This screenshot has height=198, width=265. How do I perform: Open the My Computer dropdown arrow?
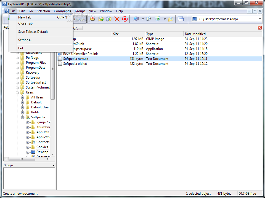pos(143,19)
